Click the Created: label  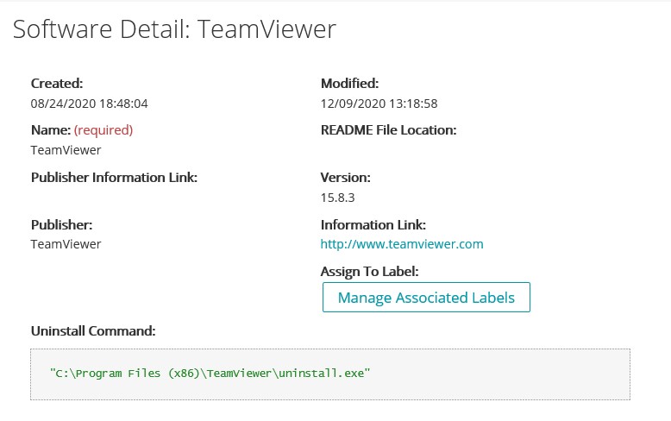coord(57,84)
